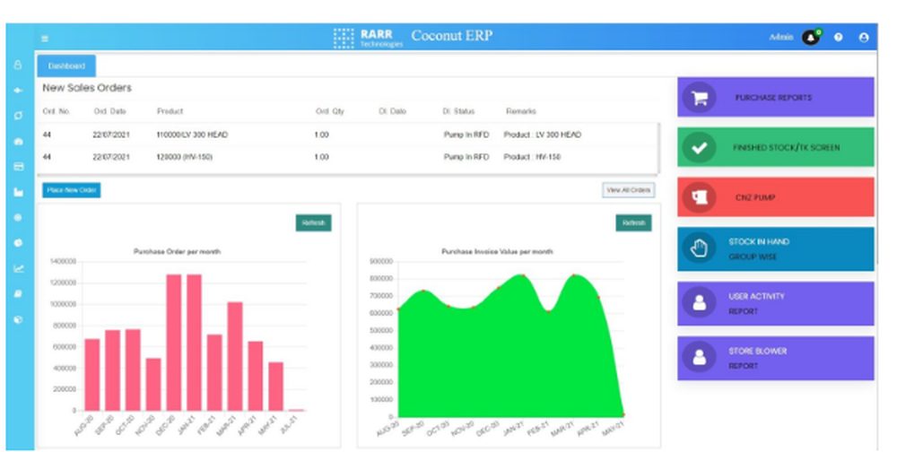
Task: Refresh the Purchase Invoice Value per month chart
Action: tap(633, 223)
